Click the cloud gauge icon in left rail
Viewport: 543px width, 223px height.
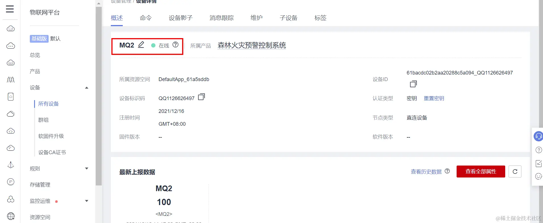click(11, 148)
